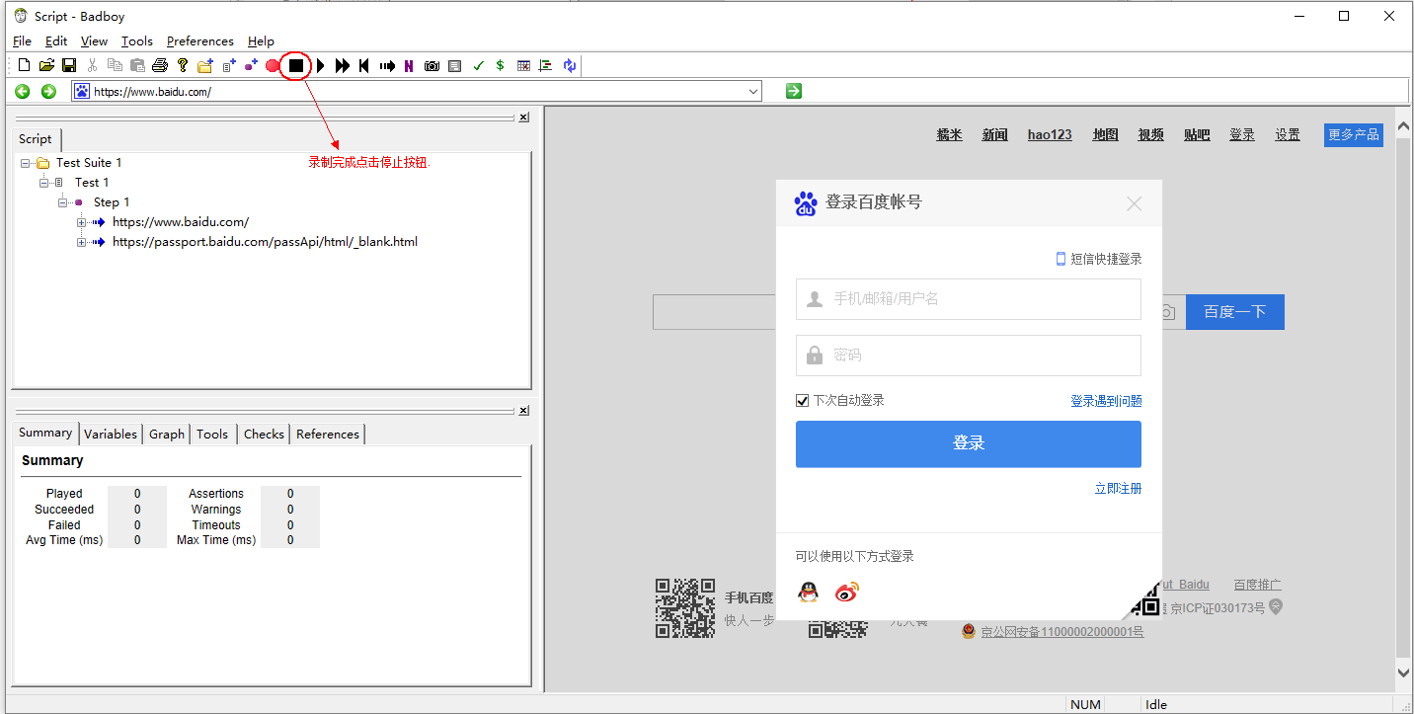Open the View menu
This screenshot has width=1414, height=714.
(x=94, y=41)
